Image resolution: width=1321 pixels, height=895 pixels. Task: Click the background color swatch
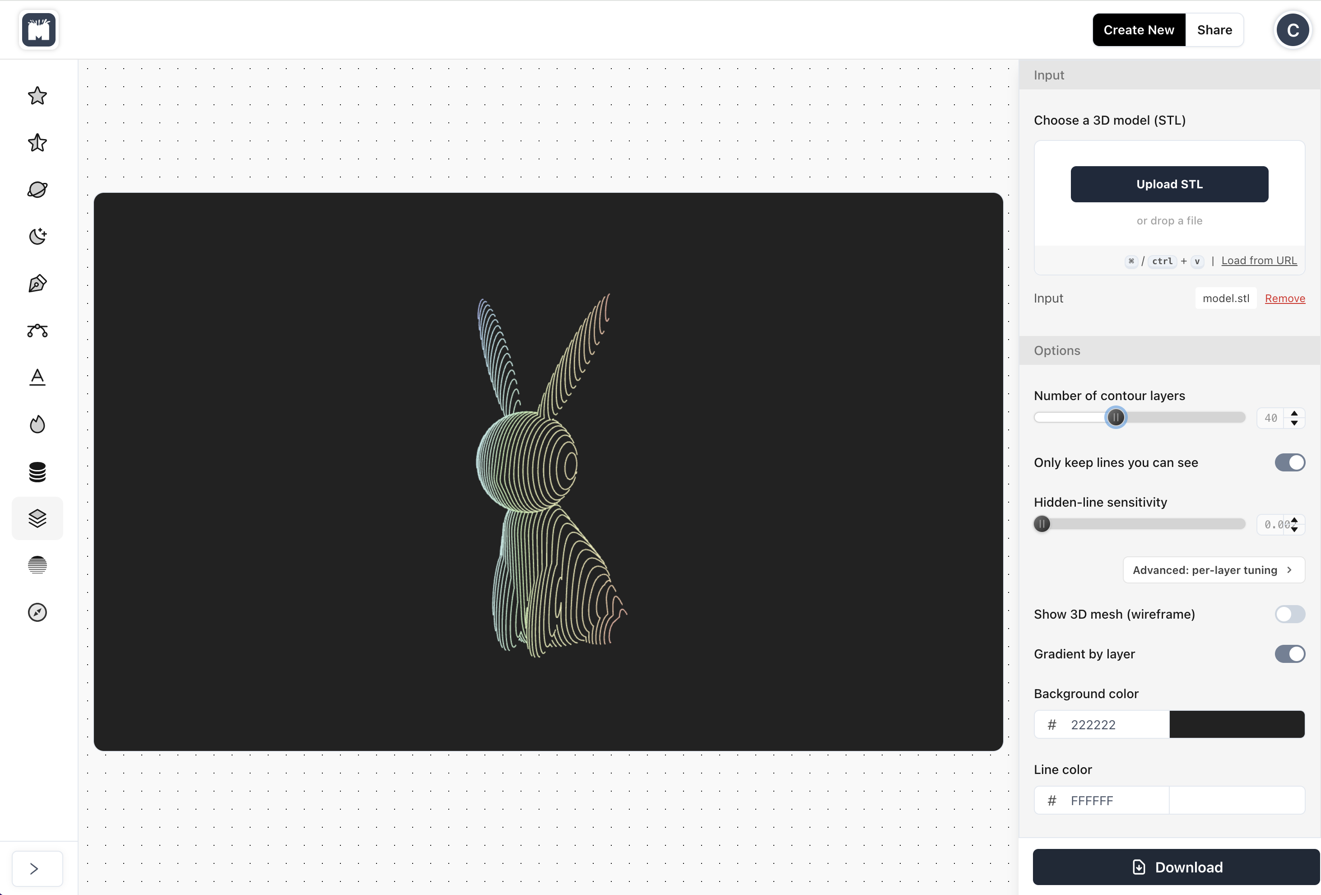(x=1236, y=724)
